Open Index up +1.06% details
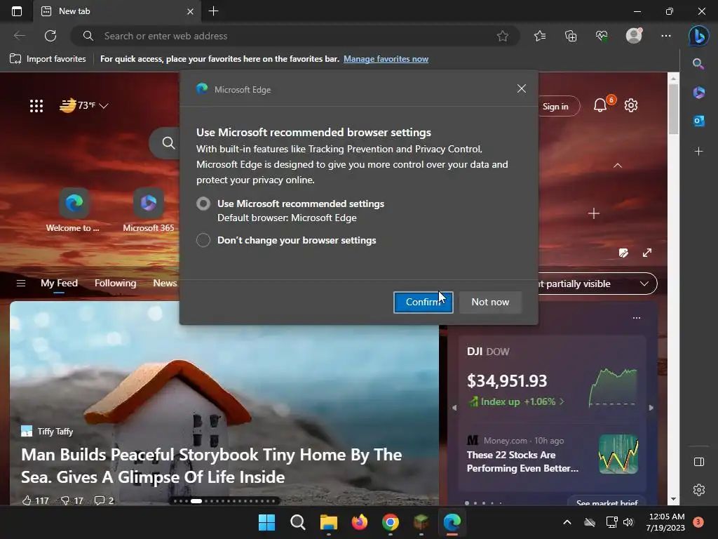Screen dimensions: 718x539 (x=516, y=401)
